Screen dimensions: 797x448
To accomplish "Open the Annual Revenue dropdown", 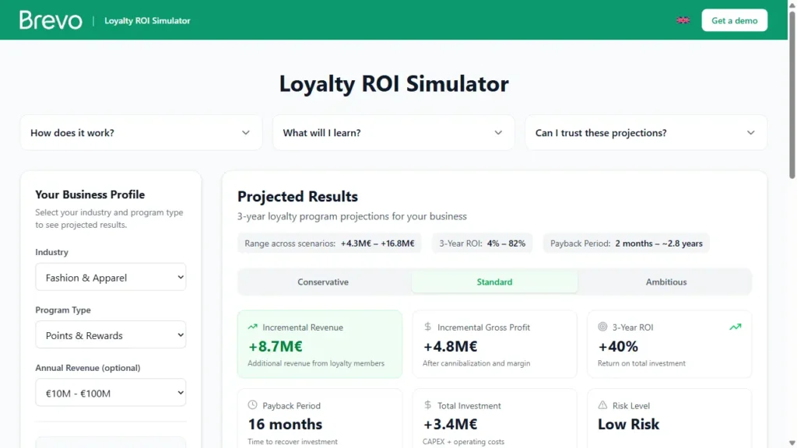I will (x=111, y=392).
